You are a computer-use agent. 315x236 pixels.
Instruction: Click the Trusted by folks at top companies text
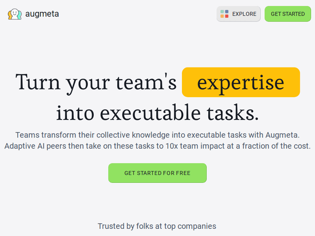(x=157, y=226)
